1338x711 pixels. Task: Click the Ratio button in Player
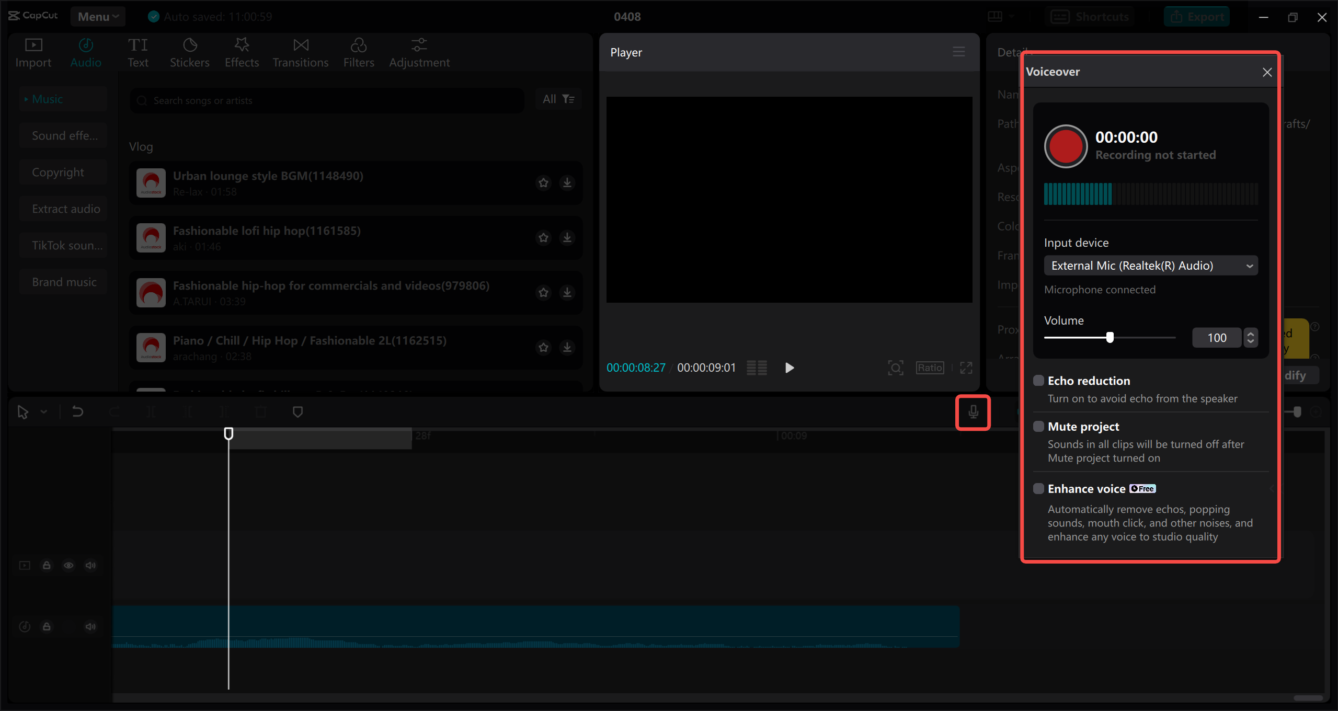[930, 368]
